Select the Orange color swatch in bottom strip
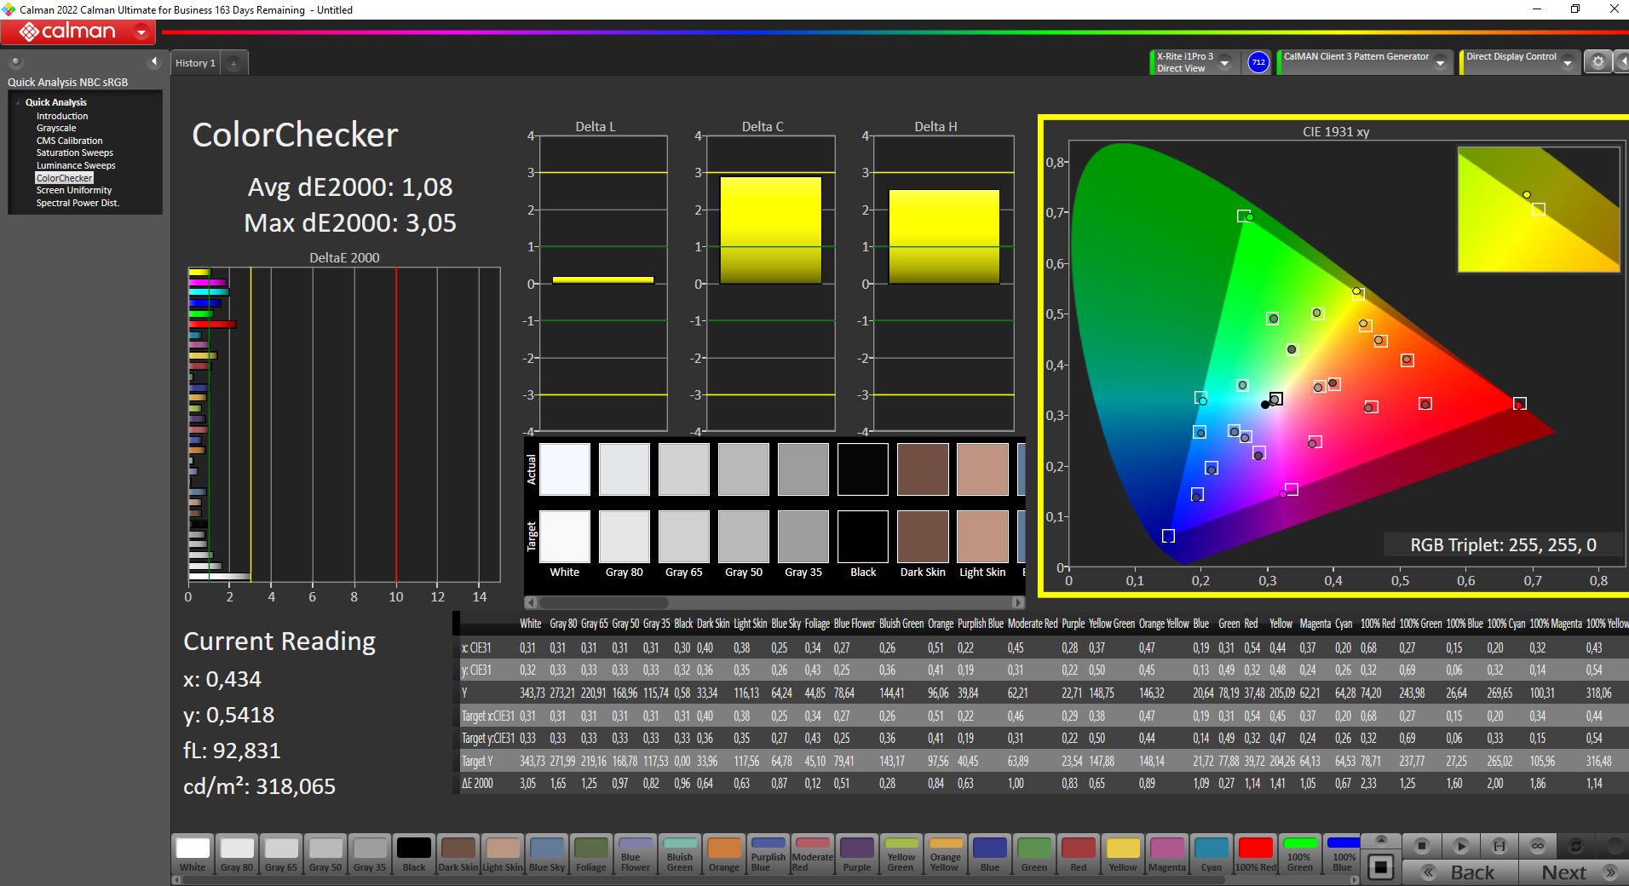 pyautogui.click(x=723, y=854)
